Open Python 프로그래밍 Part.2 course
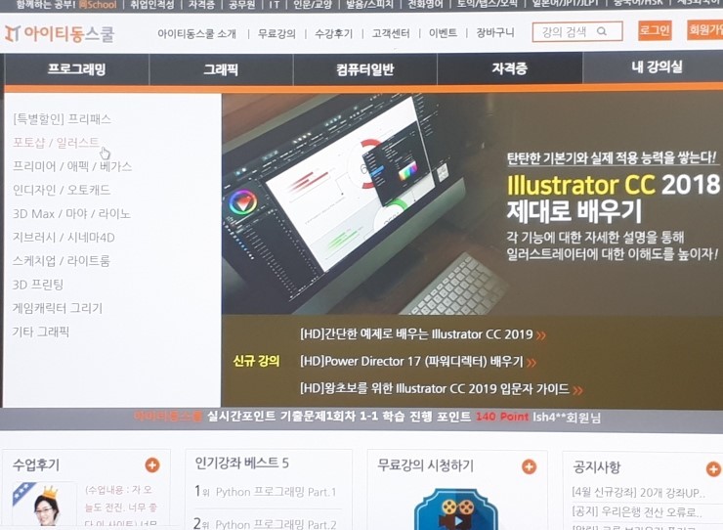The height and width of the screenshot is (530, 723). point(276,524)
